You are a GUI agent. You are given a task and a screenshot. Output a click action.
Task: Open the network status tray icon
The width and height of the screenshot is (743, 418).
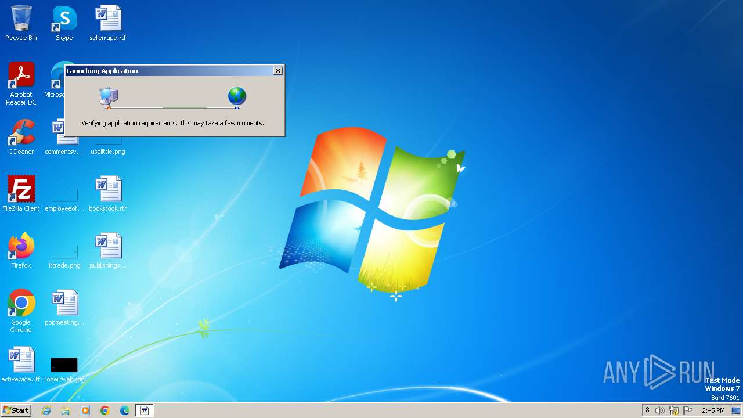click(674, 410)
